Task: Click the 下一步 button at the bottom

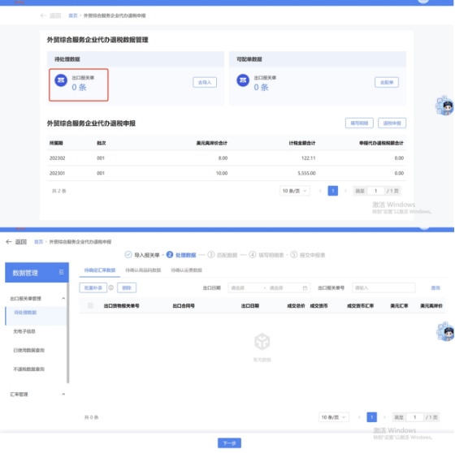Action: point(229,442)
